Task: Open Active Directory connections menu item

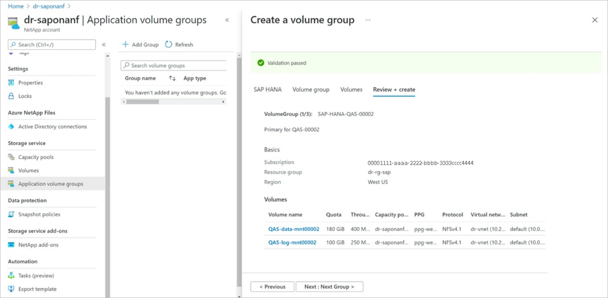Action: [x=53, y=126]
